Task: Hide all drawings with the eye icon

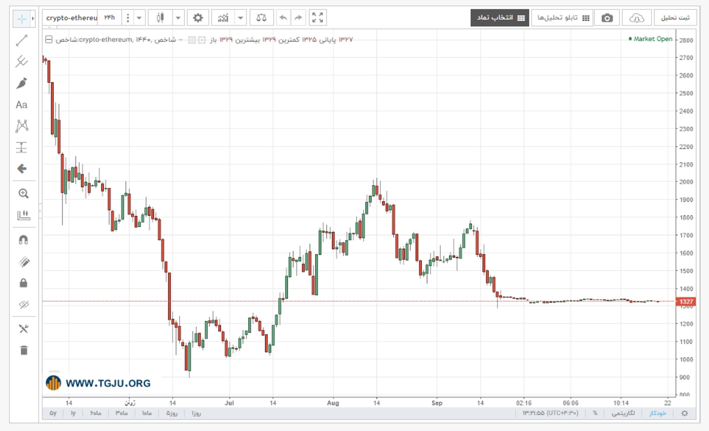Action: click(24, 305)
